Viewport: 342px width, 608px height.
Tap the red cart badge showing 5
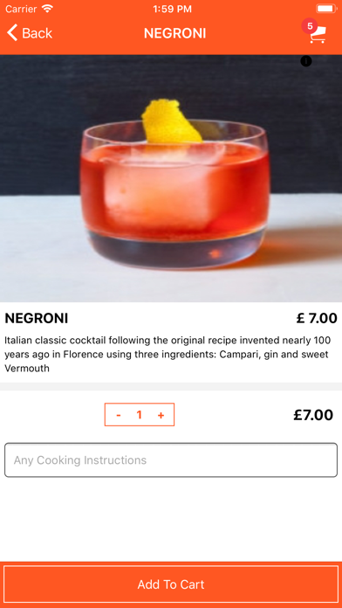pos(310,26)
